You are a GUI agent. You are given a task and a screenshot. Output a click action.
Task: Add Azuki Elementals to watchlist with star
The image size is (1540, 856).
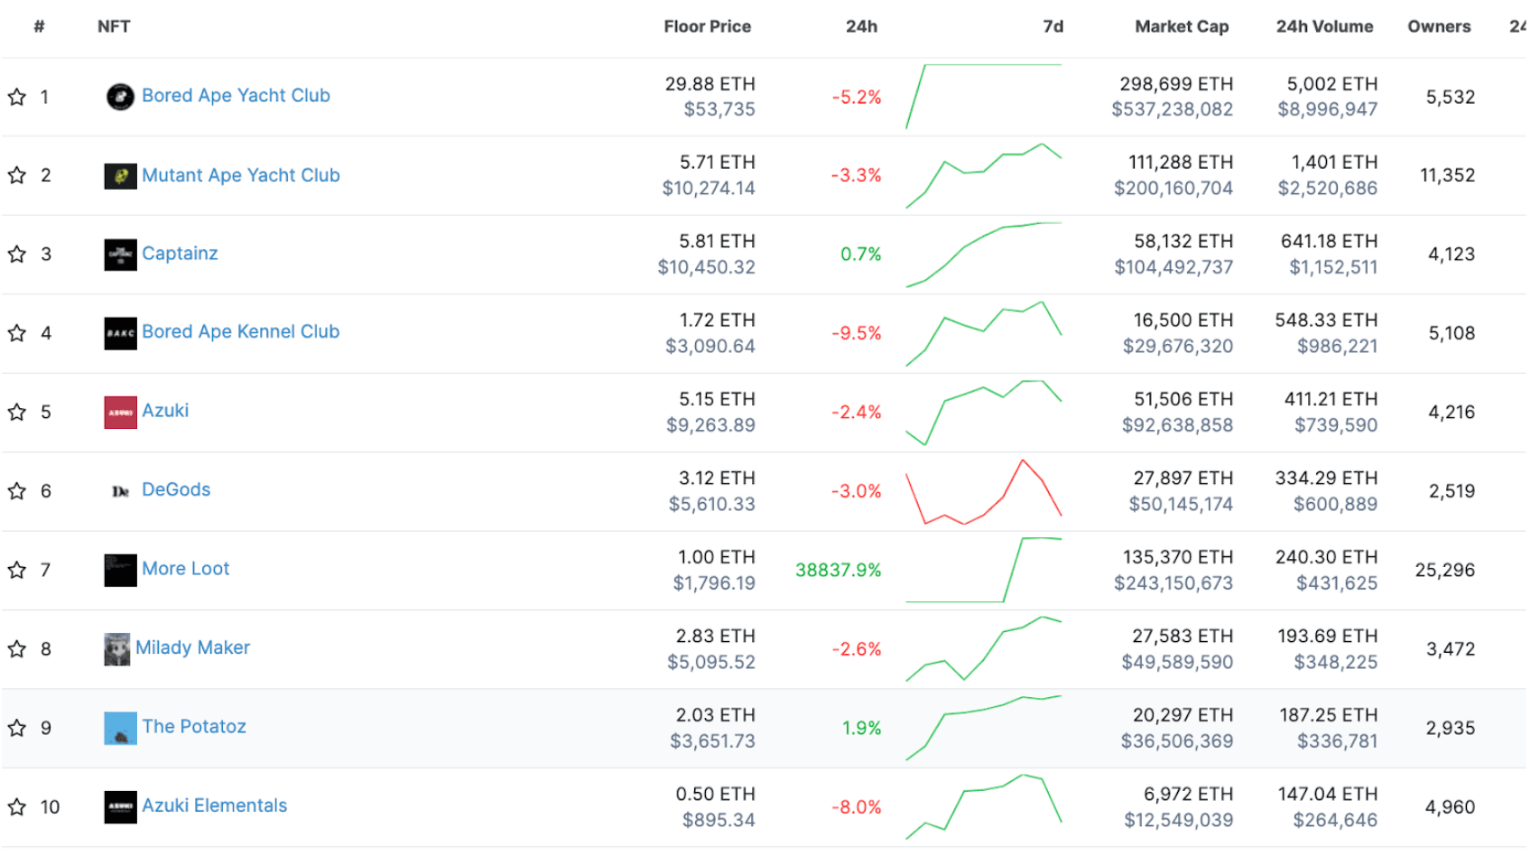17,807
